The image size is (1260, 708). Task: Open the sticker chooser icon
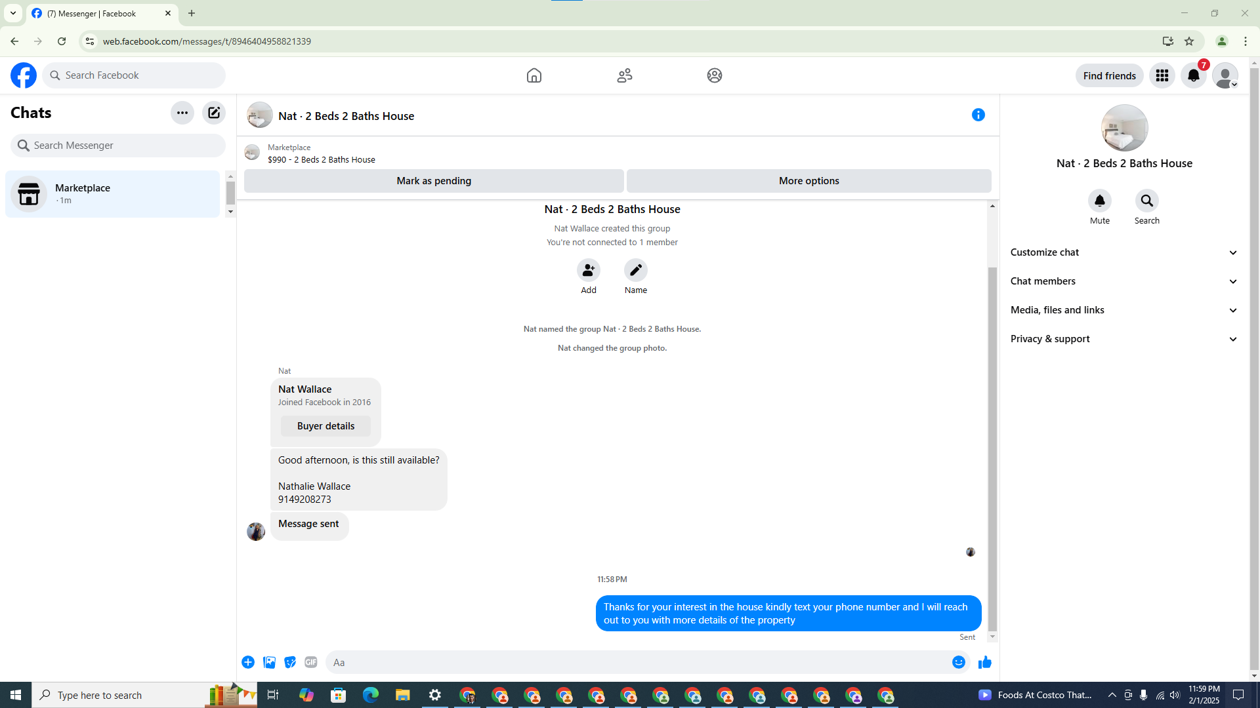[290, 663]
